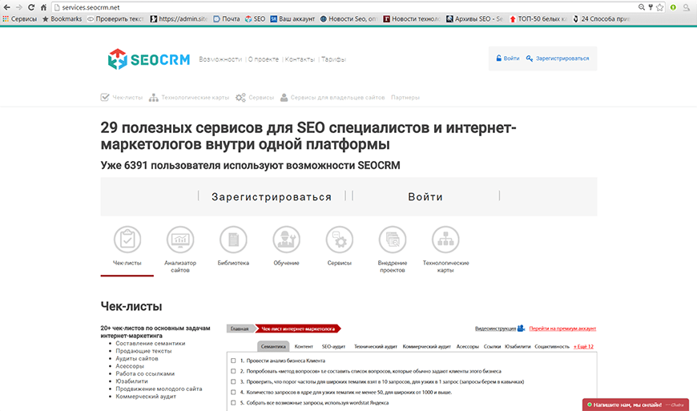The width and height of the screenshot is (697, 411).
Task: Open the ТОП-50 белых bookmark
Action: point(538,19)
